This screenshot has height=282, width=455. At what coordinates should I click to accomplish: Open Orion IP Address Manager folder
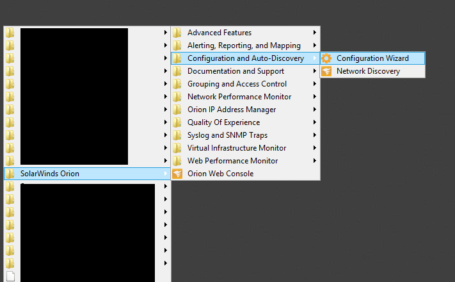[x=246, y=110]
